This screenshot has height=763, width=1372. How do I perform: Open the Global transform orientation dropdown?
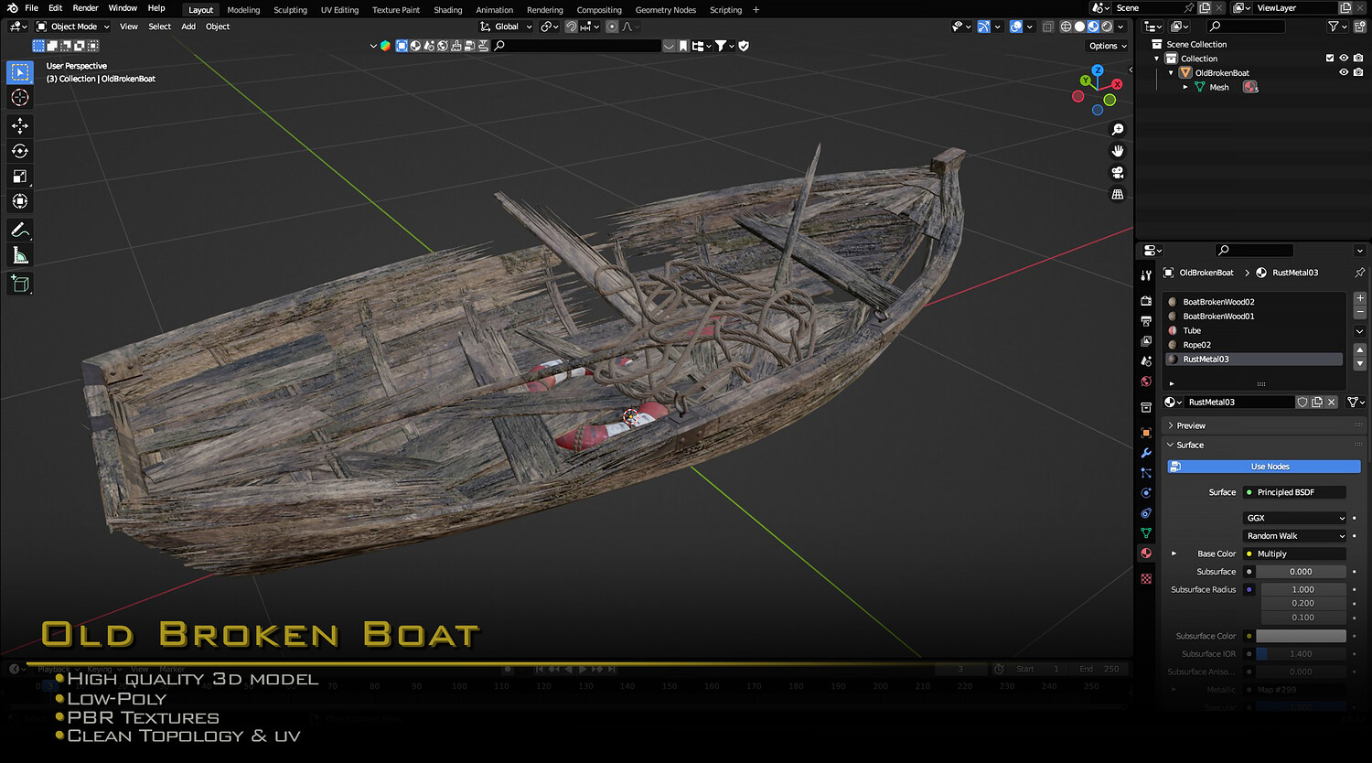point(506,27)
